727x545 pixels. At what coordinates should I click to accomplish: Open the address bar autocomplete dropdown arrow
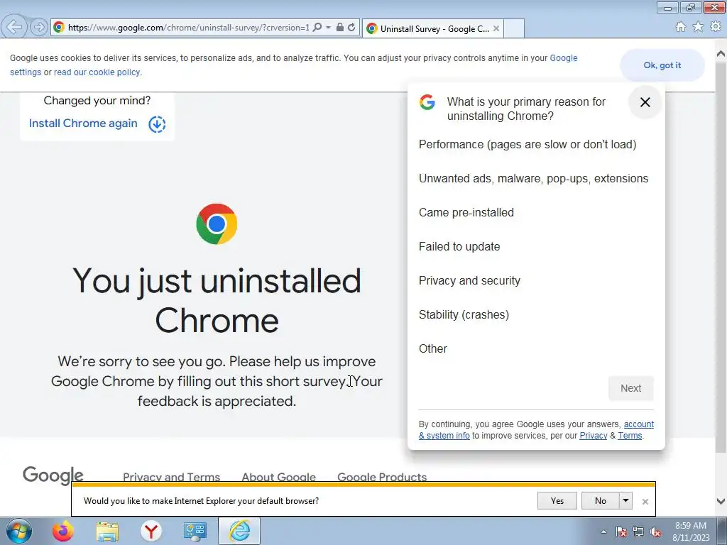328,28
